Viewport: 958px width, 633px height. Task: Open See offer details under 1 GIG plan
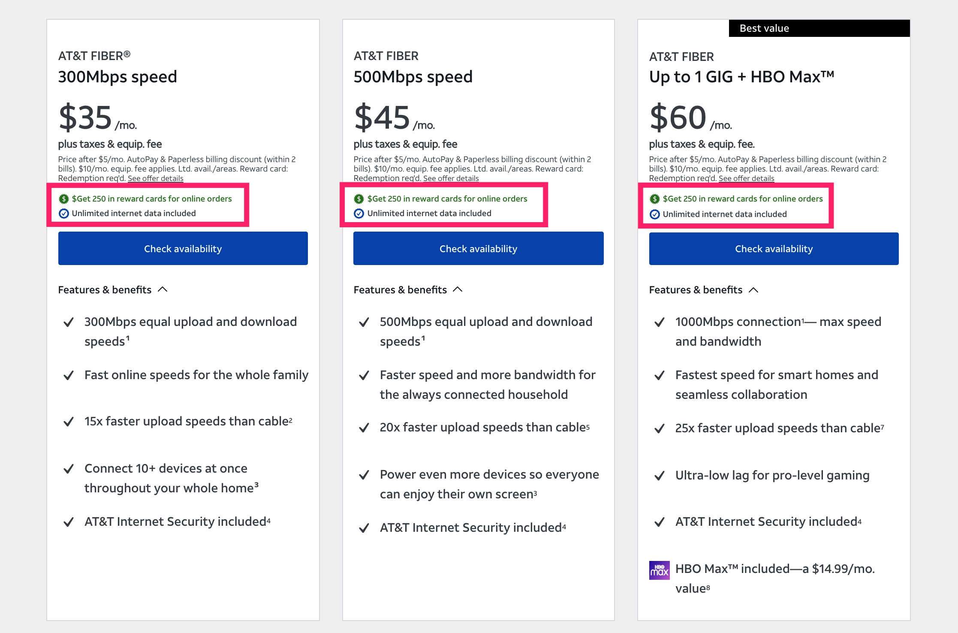(746, 178)
